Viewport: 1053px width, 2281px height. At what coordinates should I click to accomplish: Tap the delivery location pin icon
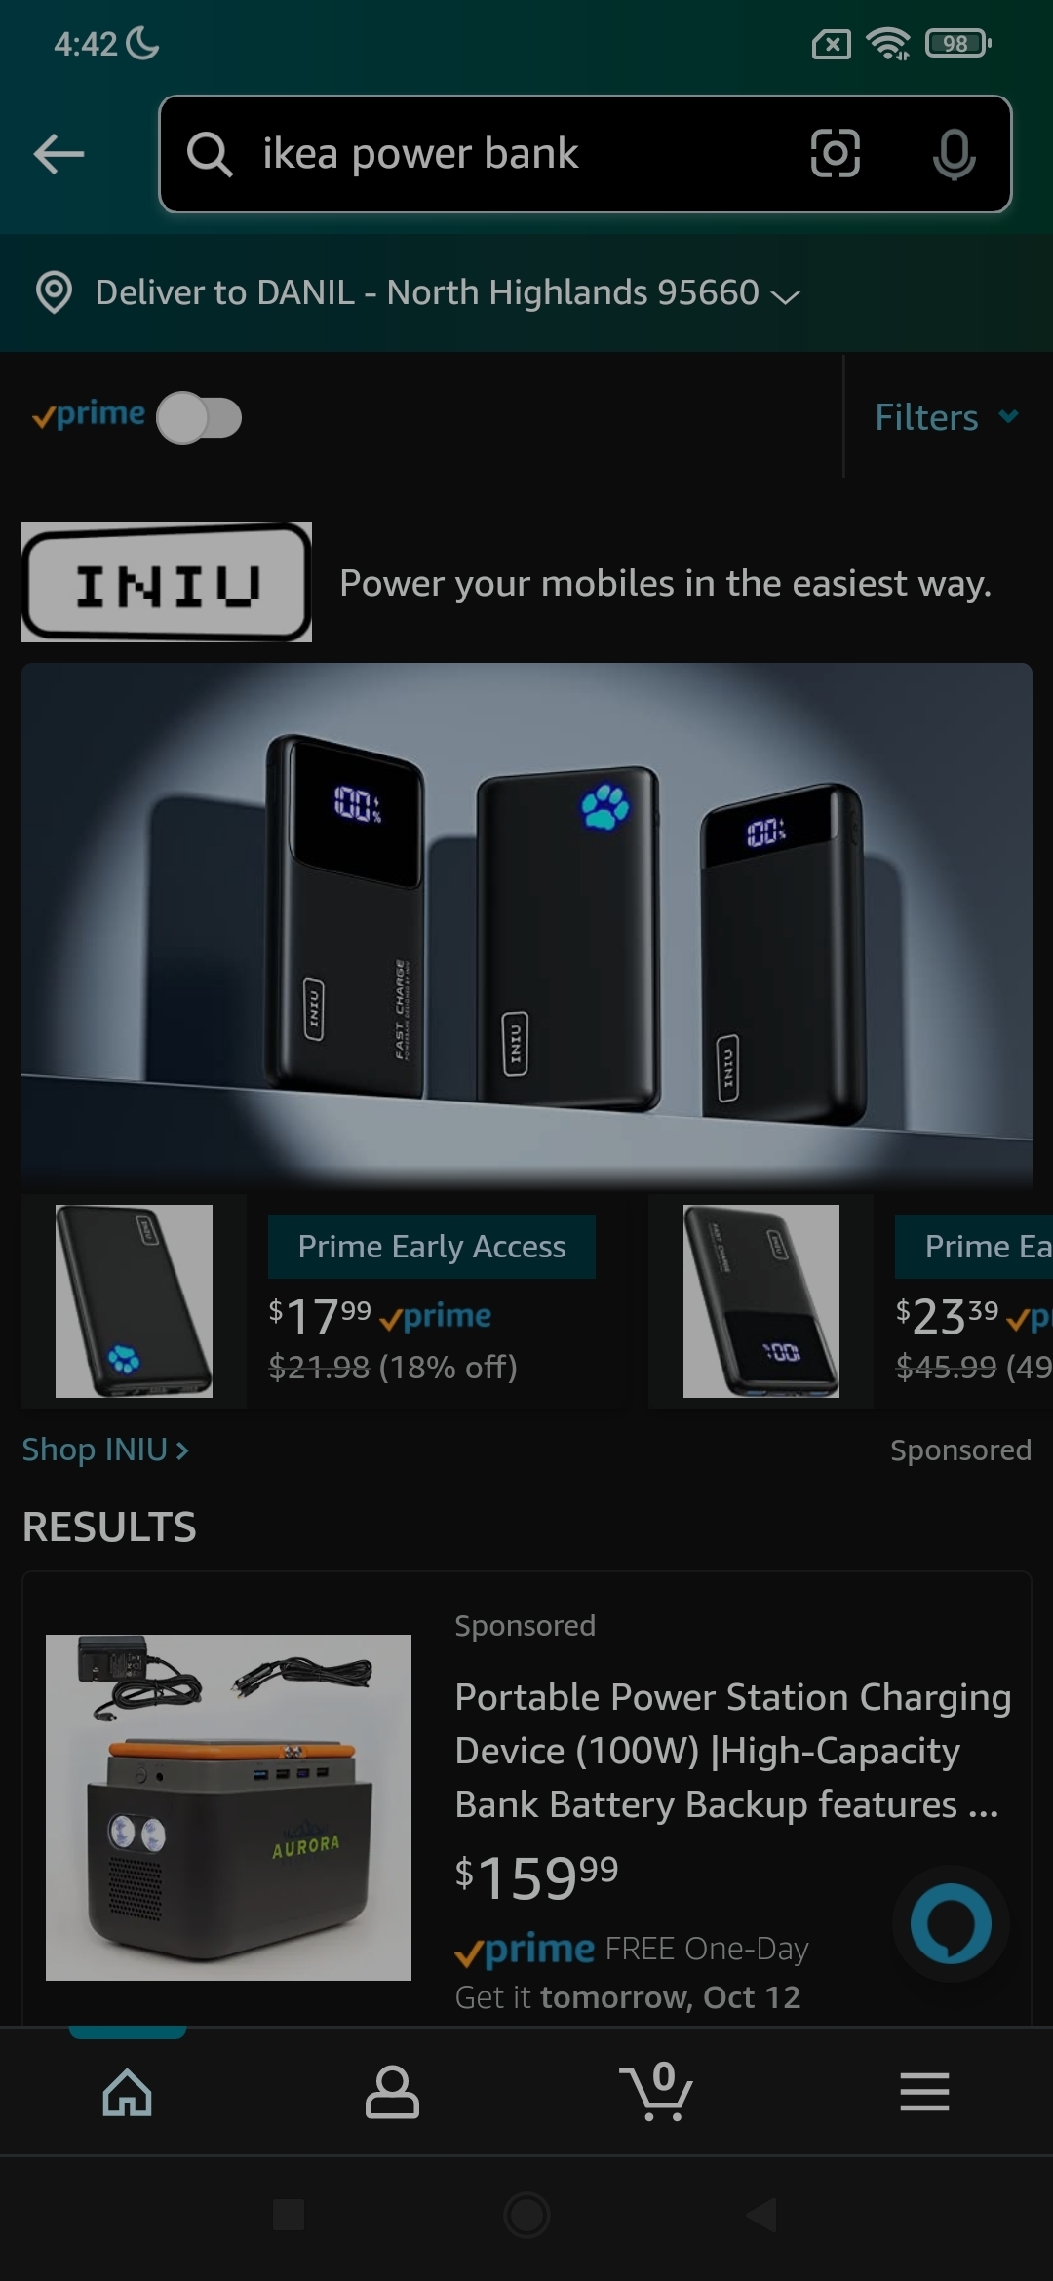54,292
